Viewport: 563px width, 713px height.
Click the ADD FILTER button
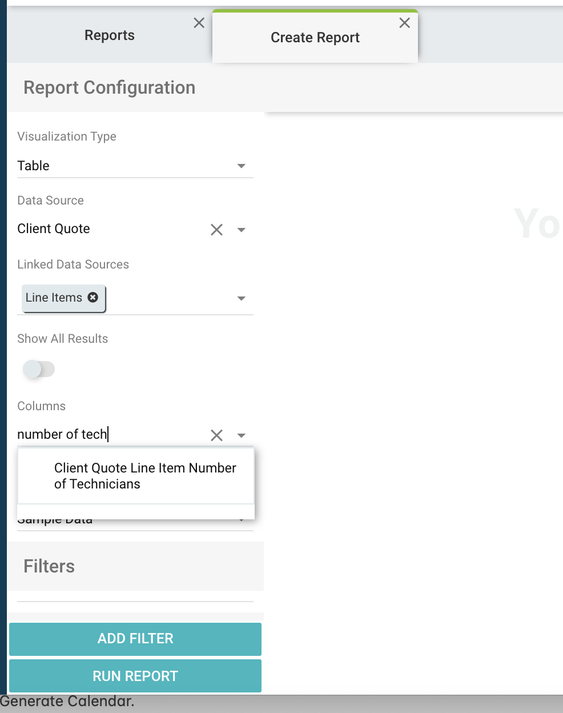135,639
